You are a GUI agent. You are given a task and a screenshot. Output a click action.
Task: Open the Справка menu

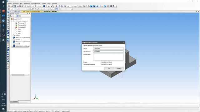(54, 3)
